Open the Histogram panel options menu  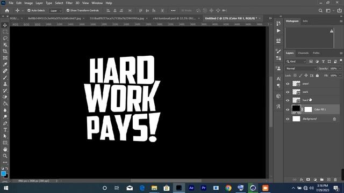(x=341, y=21)
